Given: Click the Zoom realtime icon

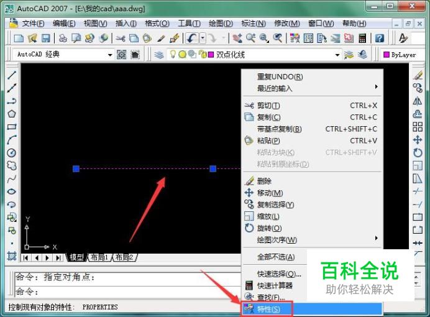Looking at the screenshot, I should coord(251,38).
